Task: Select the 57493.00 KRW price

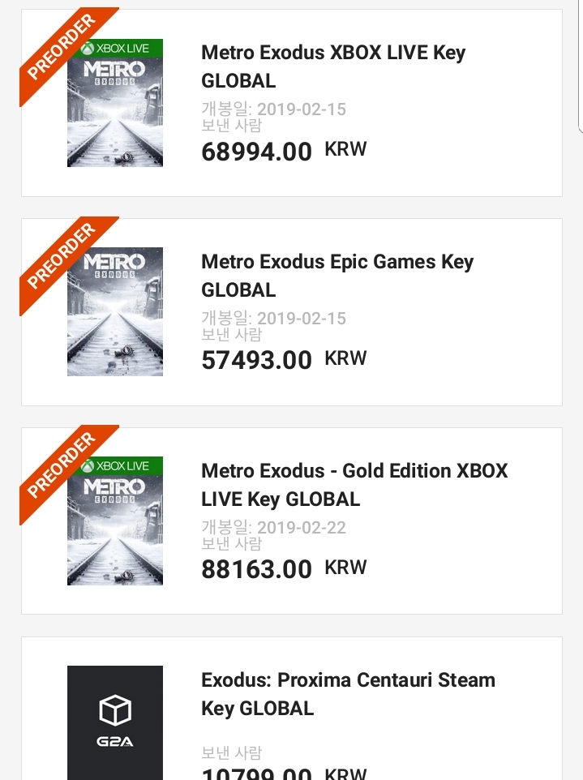Action: [284, 360]
